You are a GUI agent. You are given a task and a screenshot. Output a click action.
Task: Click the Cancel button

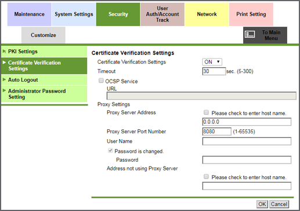[x=279, y=204]
